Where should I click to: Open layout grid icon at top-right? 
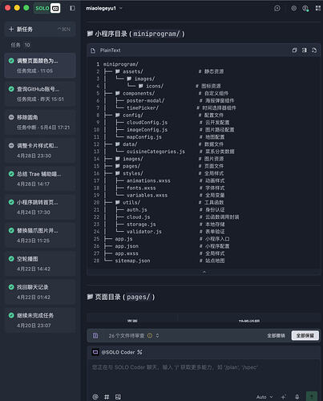[317, 8]
